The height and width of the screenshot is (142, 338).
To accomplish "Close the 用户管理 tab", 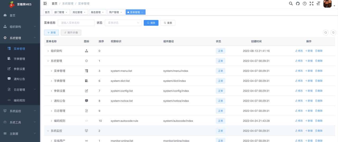I will [x=121, y=12].
